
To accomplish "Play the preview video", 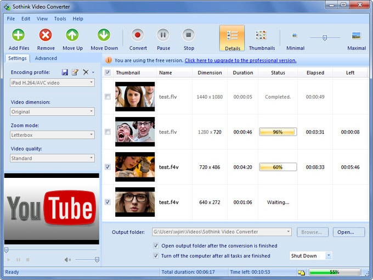I will pos(9,260).
